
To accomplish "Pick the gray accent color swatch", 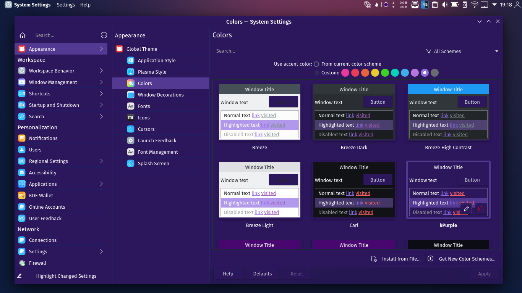I will 434,72.
